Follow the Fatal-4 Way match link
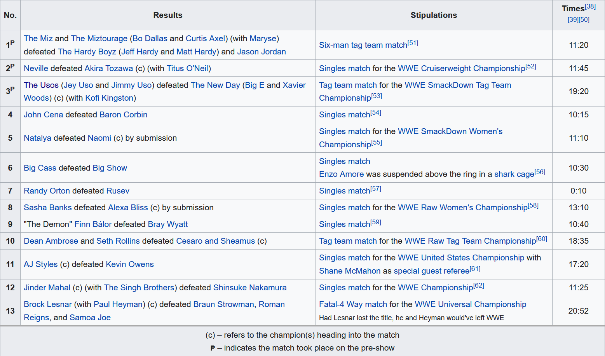 [x=353, y=304]
